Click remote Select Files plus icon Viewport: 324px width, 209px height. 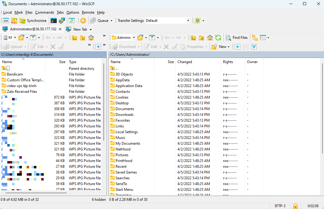(x=238, y=47)
